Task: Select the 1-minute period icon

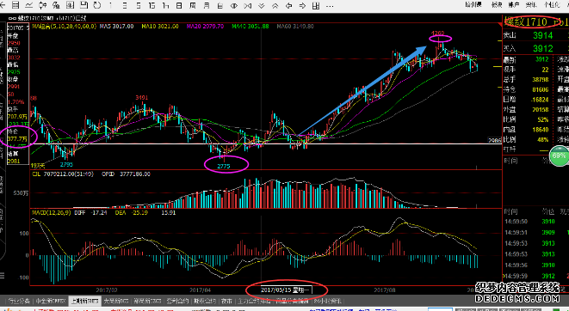Action: (x=111, y=6)
